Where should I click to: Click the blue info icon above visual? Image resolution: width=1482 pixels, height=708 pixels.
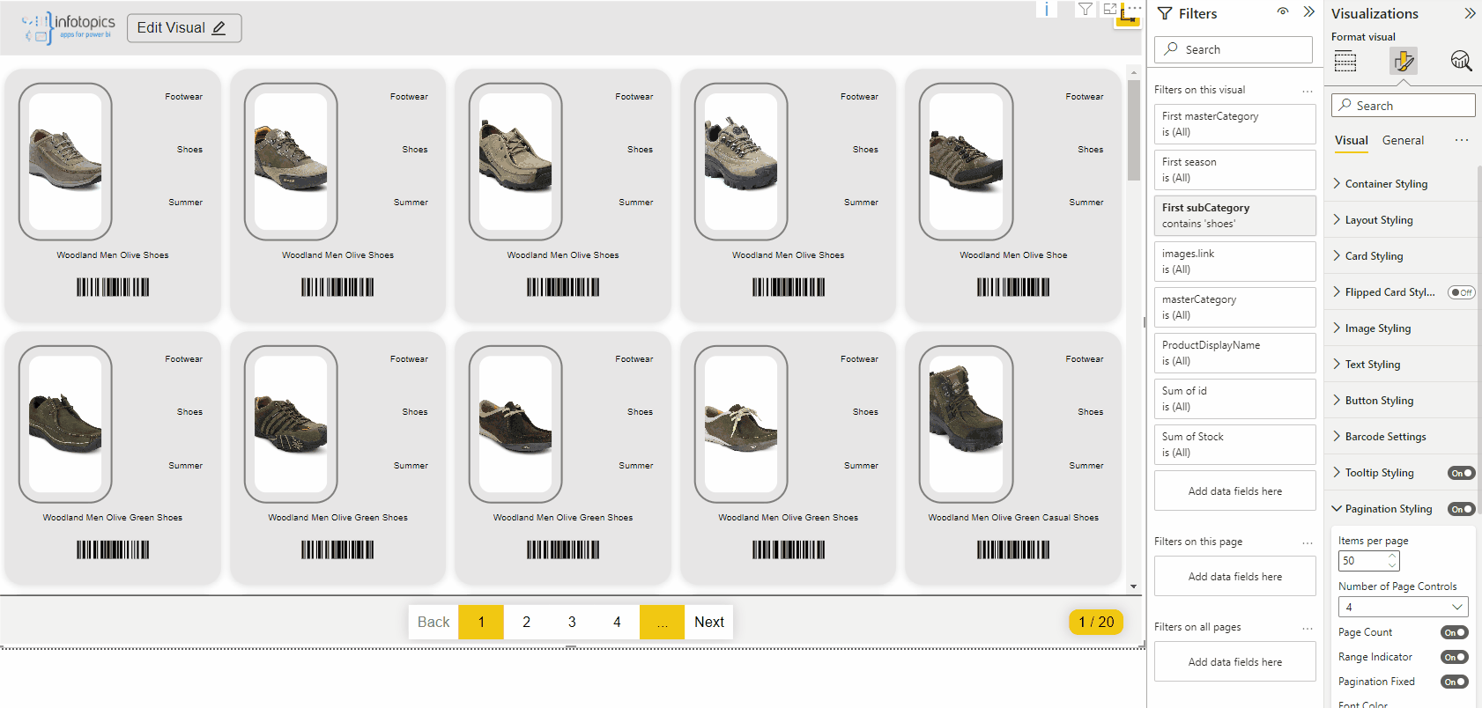point(1046,10)
